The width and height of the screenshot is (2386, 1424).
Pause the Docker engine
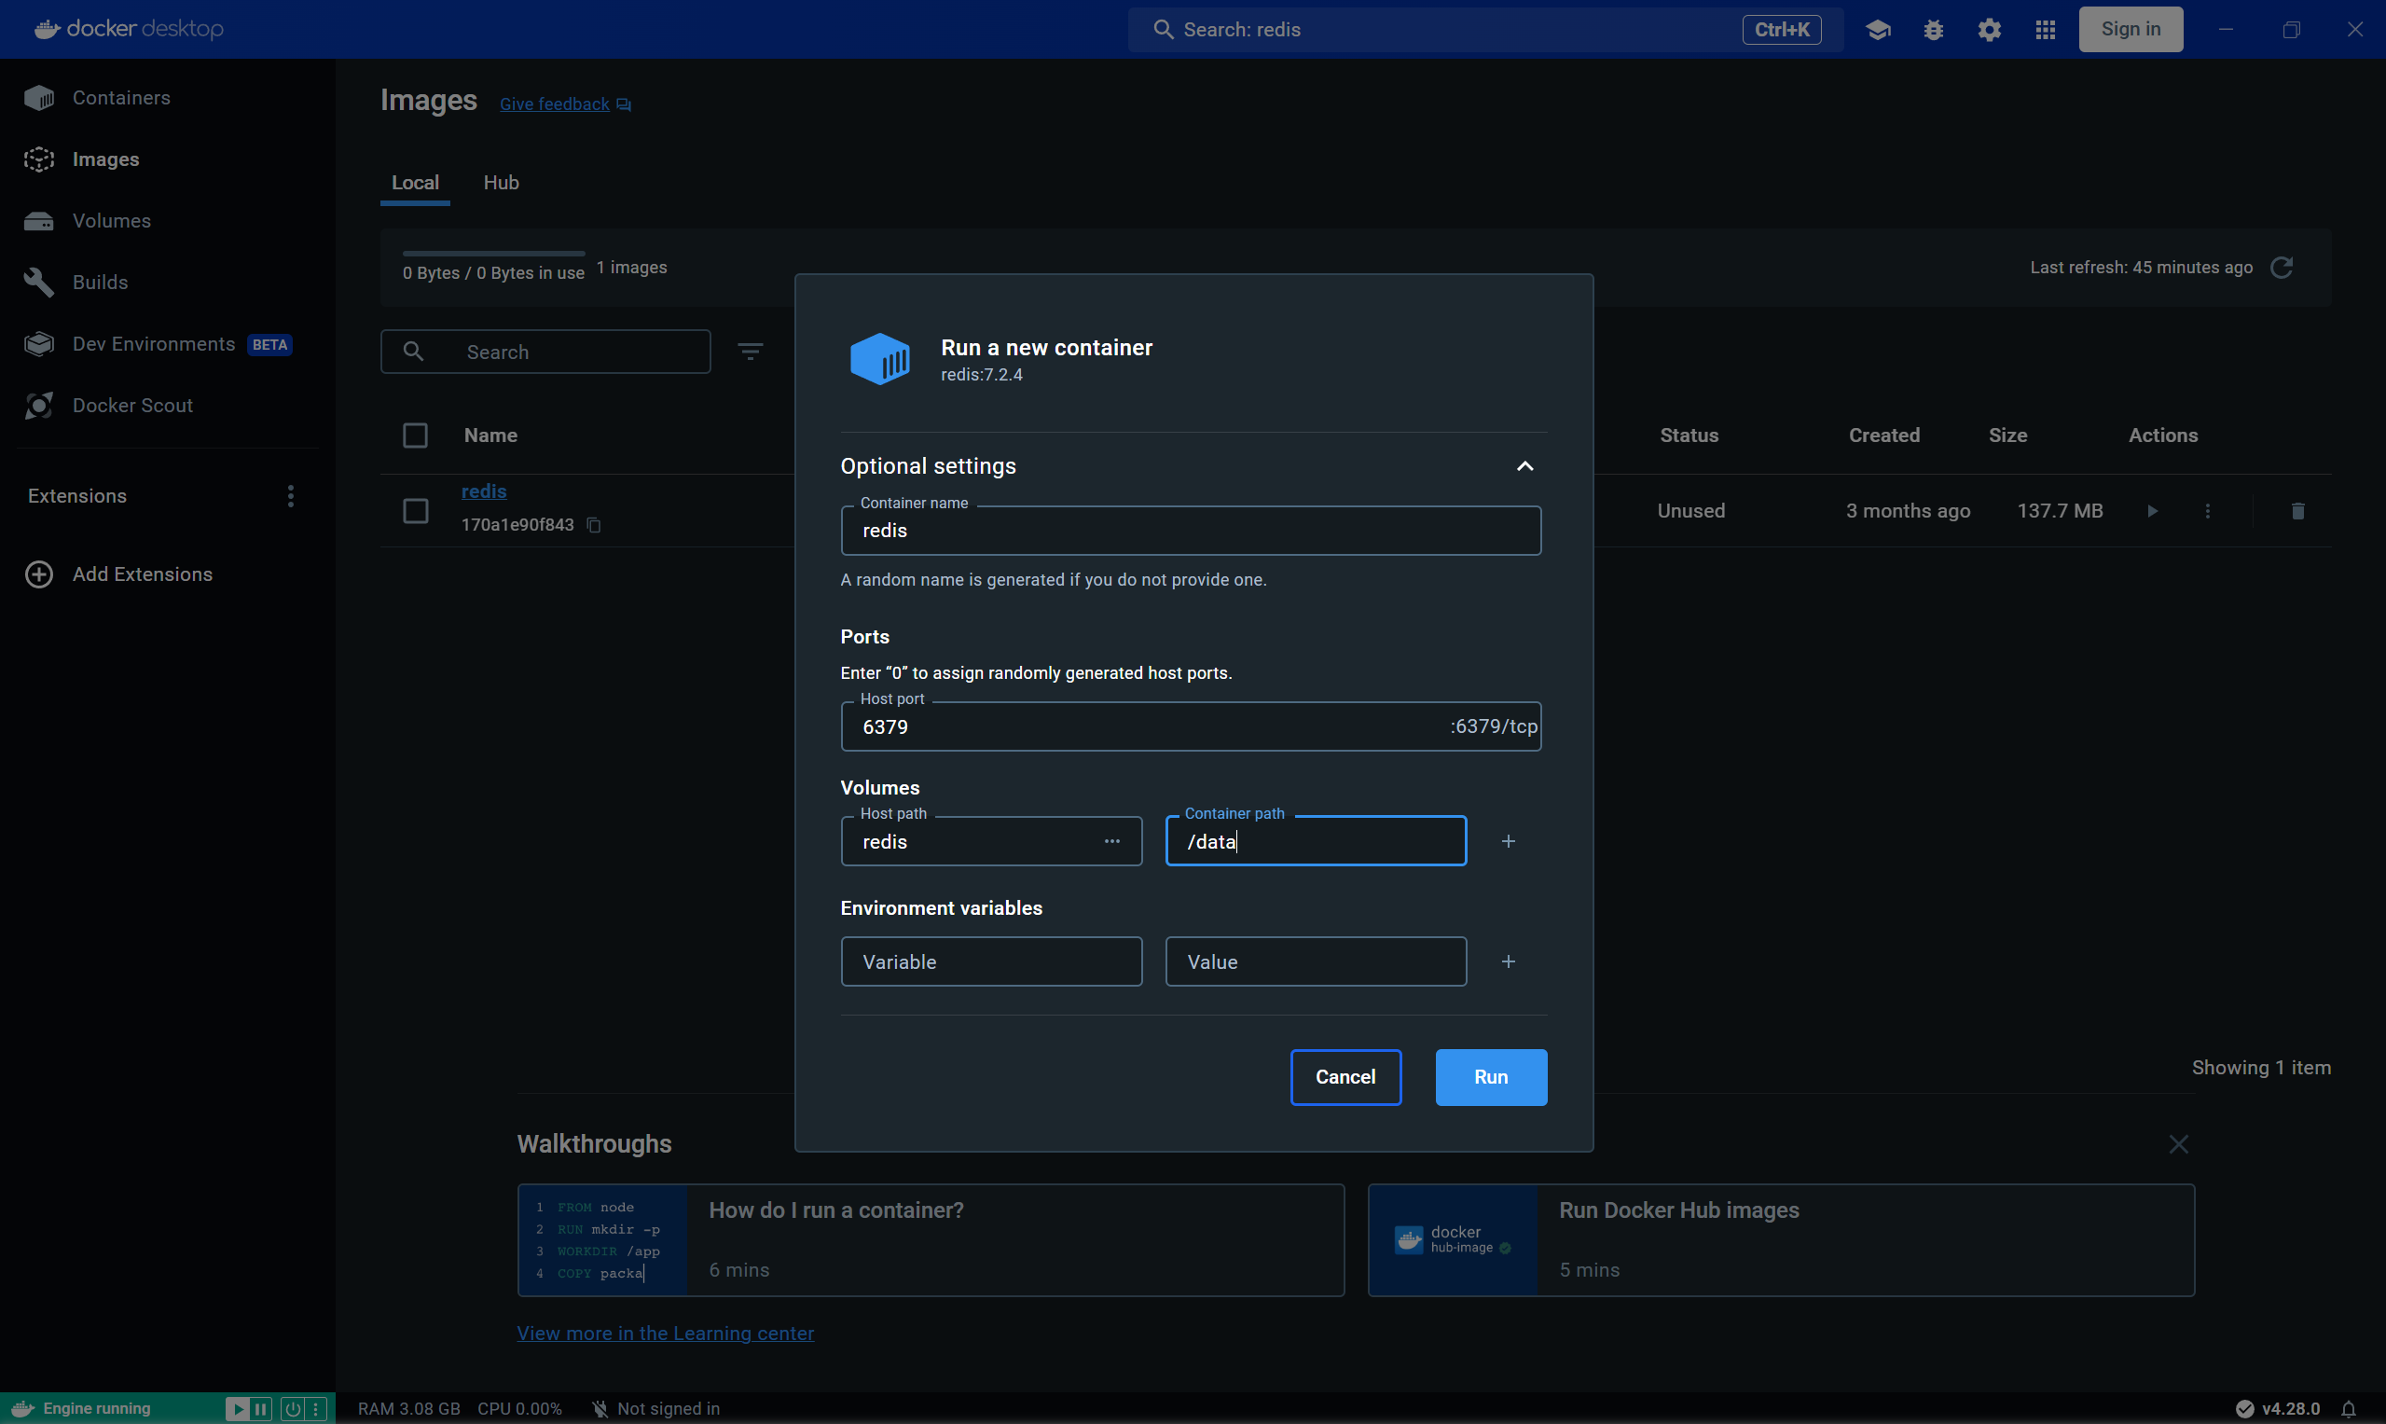point(261,1409)
